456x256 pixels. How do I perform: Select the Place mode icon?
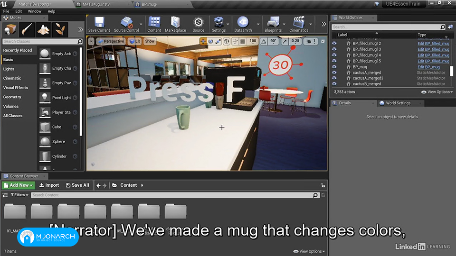(x=10, y=29)
